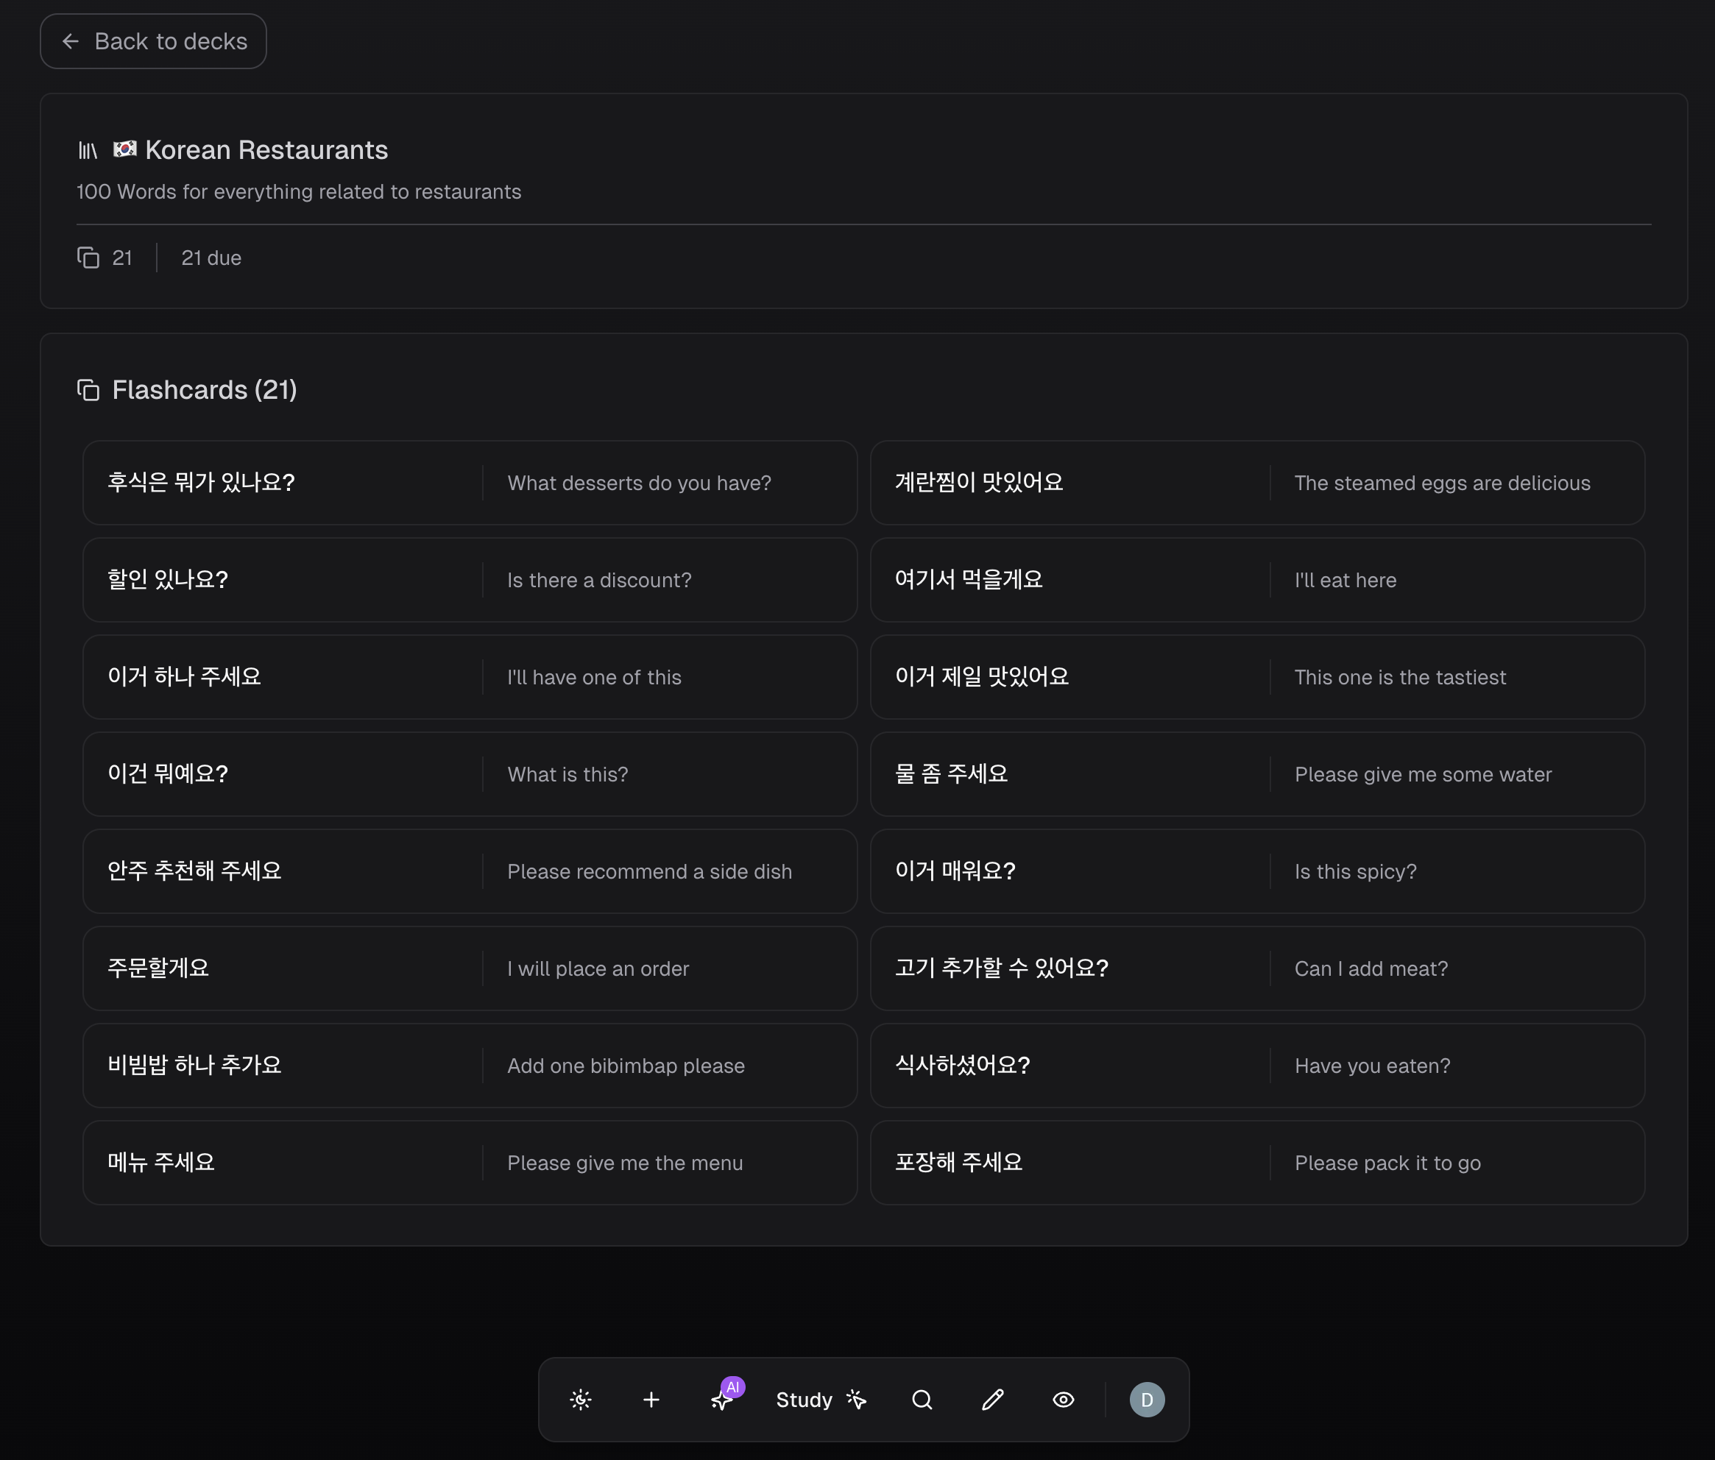Toggle the eye visibility icon
This screenshot has width=1715, height=1460.
tap(1064, 1400)
